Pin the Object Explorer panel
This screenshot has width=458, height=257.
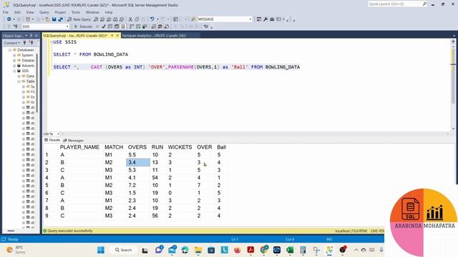[x=31, y=36]
